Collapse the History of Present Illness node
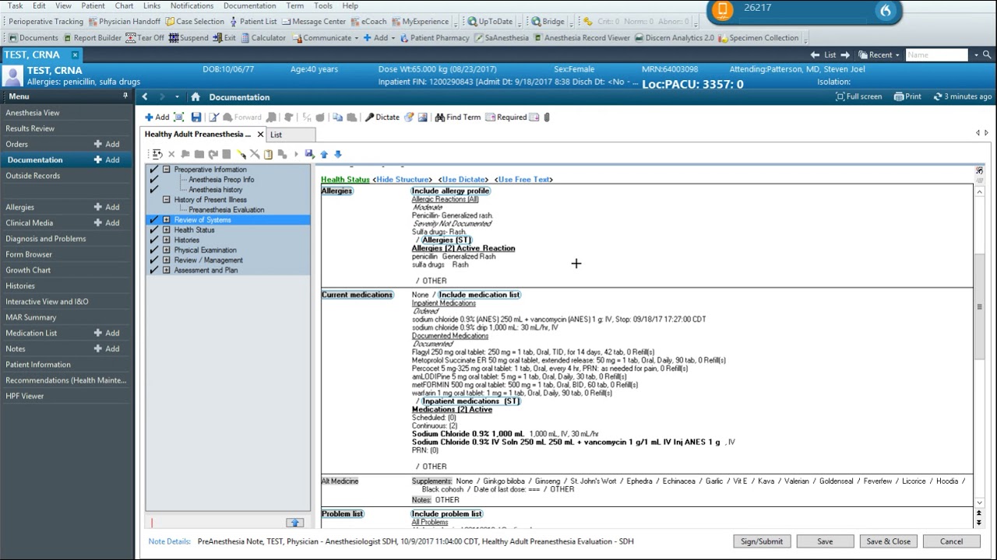The width and height of the screenshot is (997, 560). [166, 200]
